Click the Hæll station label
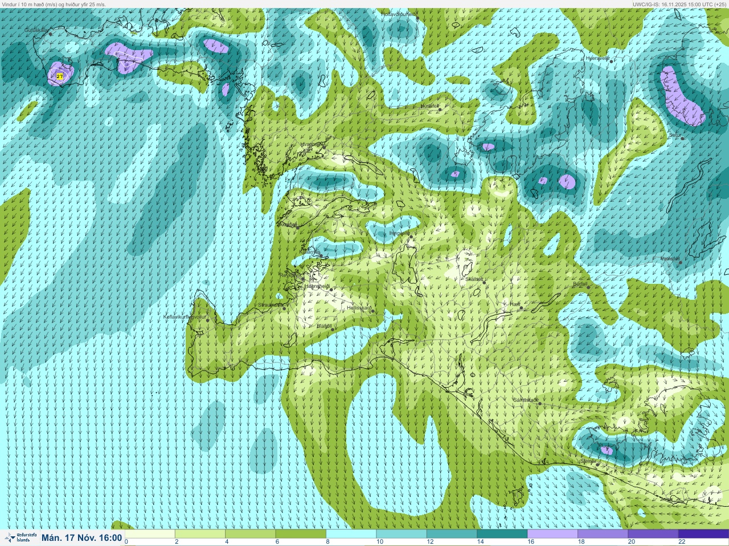Viewport: 729px width, 546px height. tap(515, 304)
